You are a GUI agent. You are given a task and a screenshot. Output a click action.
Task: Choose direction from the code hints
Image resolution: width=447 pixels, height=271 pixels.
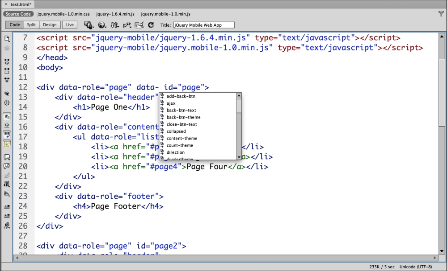point(198,152)
